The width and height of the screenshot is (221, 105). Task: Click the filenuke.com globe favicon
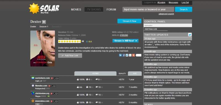[x=33, y=86]
